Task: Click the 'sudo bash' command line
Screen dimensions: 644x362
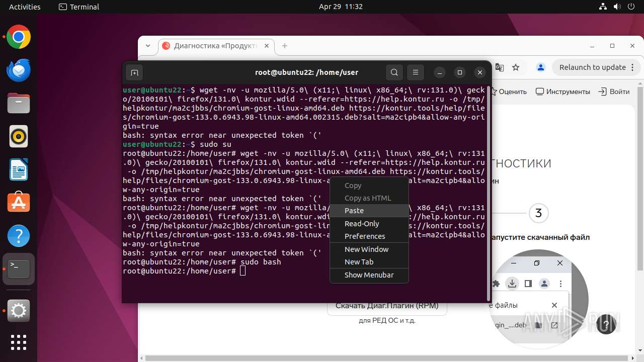Action: 261,262
